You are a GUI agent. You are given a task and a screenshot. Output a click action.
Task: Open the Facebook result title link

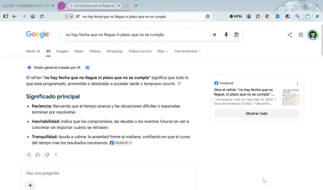tap(244, 92)
